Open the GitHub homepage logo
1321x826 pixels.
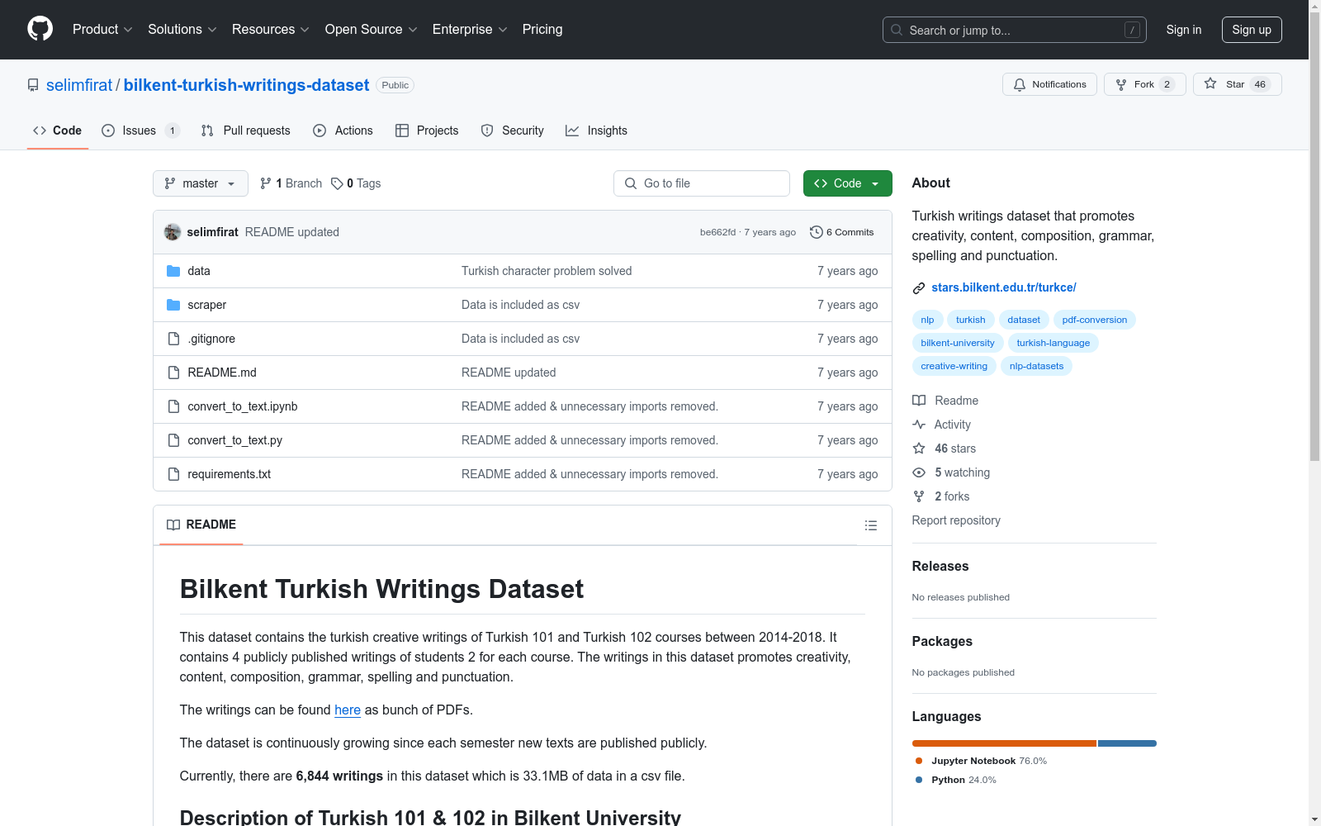40,29
